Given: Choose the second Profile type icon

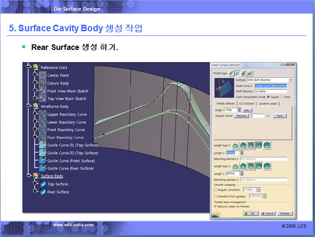Looking at the screenshot, I should point(238,73).
